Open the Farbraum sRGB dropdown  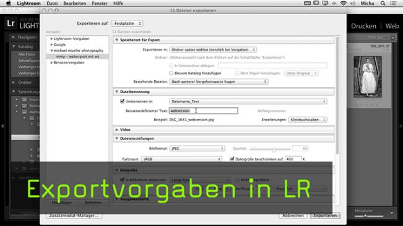[x=181, y=159]
